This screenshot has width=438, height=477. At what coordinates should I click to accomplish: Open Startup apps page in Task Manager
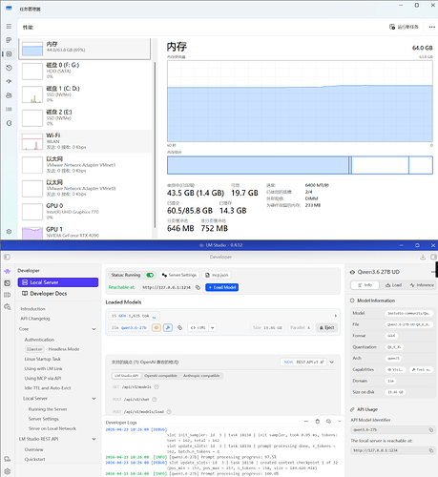pyautogui.click(x=9, y=81)
